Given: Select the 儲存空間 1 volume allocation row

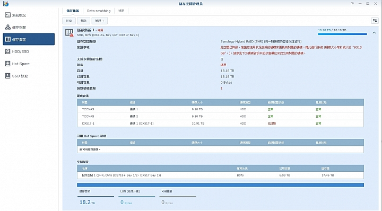Looking at the screenshot, I should click(x=220, y=175).
